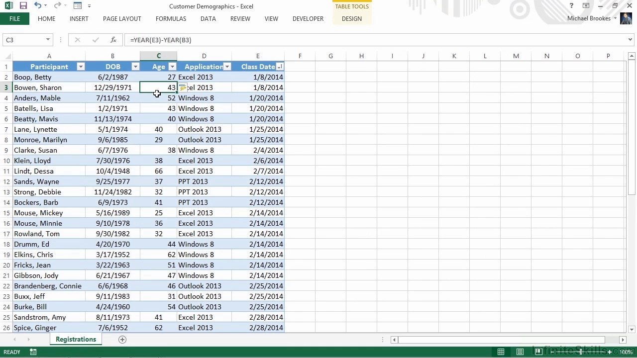
Task: Click the Ribbon Display Options icon
Action: pyautogui.click(x=586, y=6)
